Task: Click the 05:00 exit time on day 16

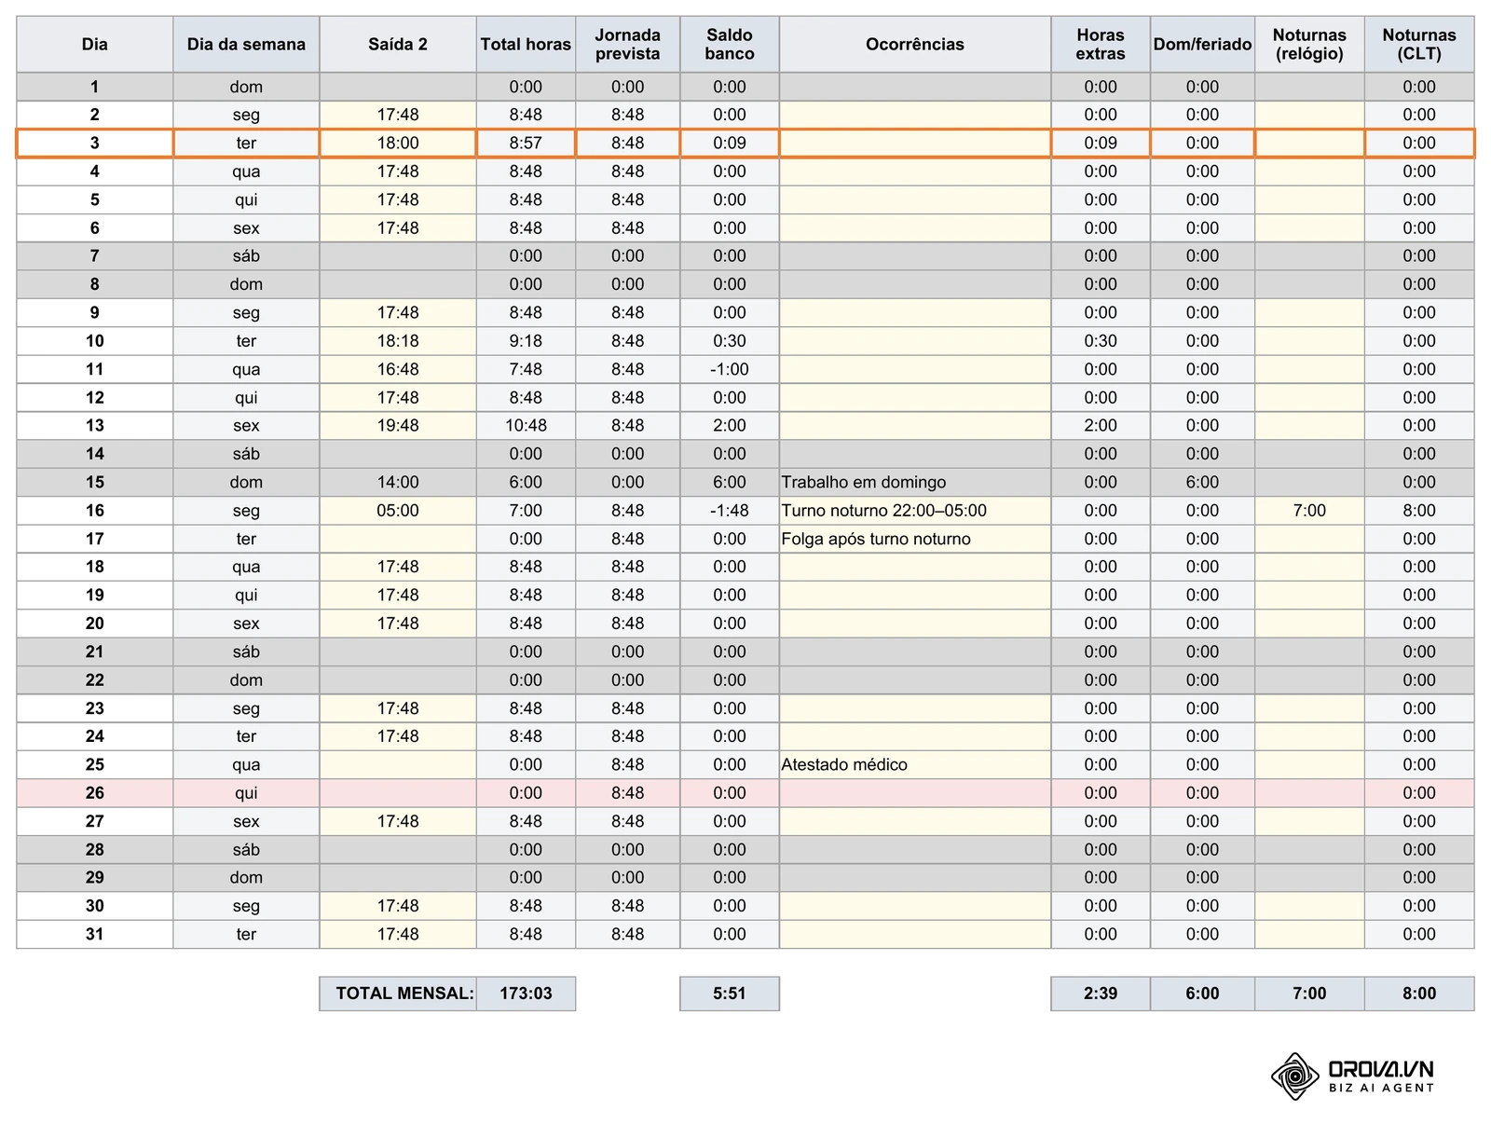Action: (398, 511)
